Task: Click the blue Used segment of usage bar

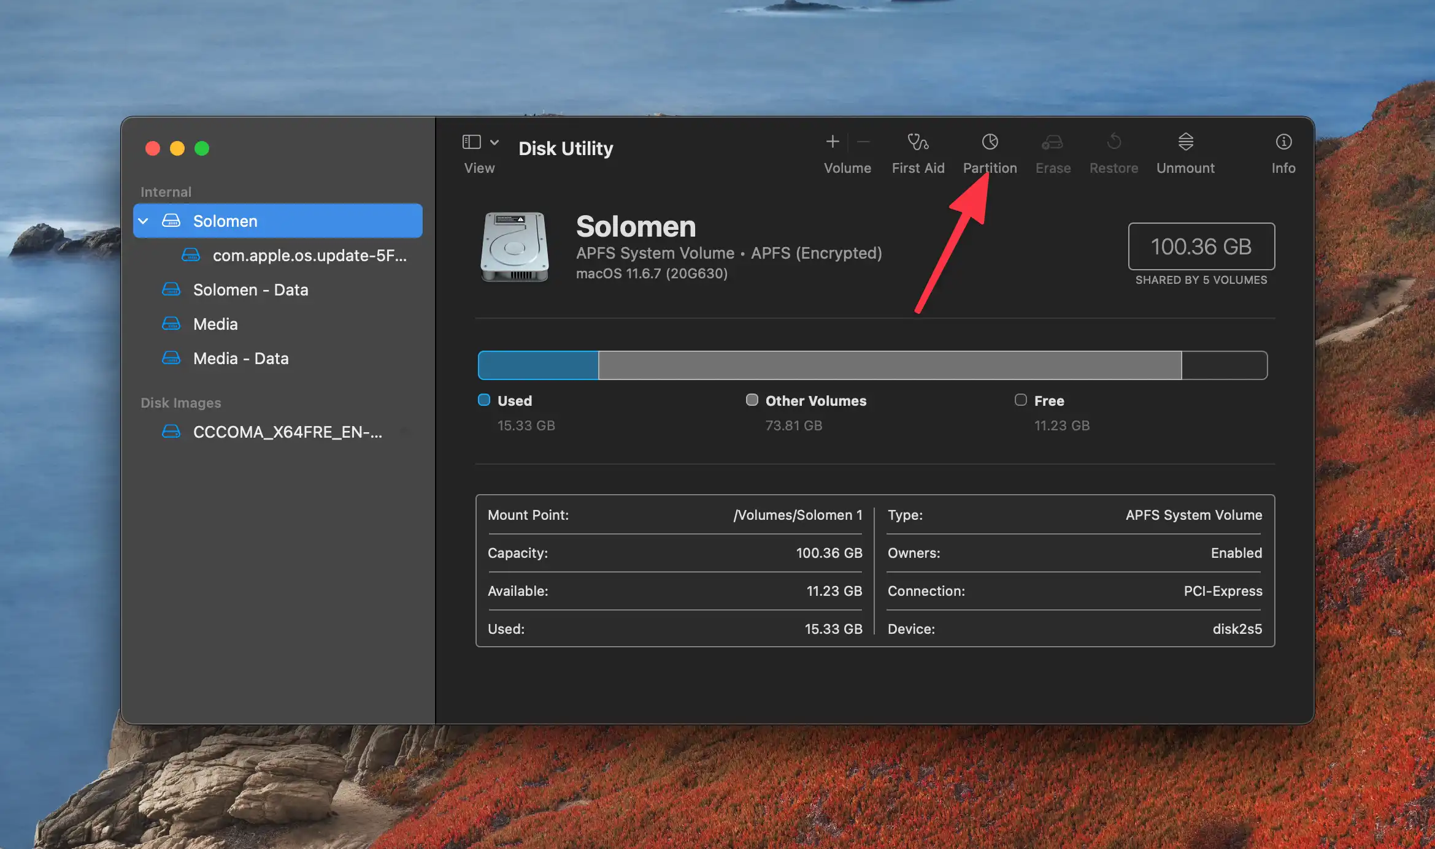Action: point(538,365)
